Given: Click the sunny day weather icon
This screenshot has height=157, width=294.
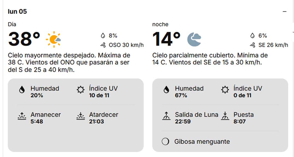Looking at the screenshot, I should coord(53,39).
